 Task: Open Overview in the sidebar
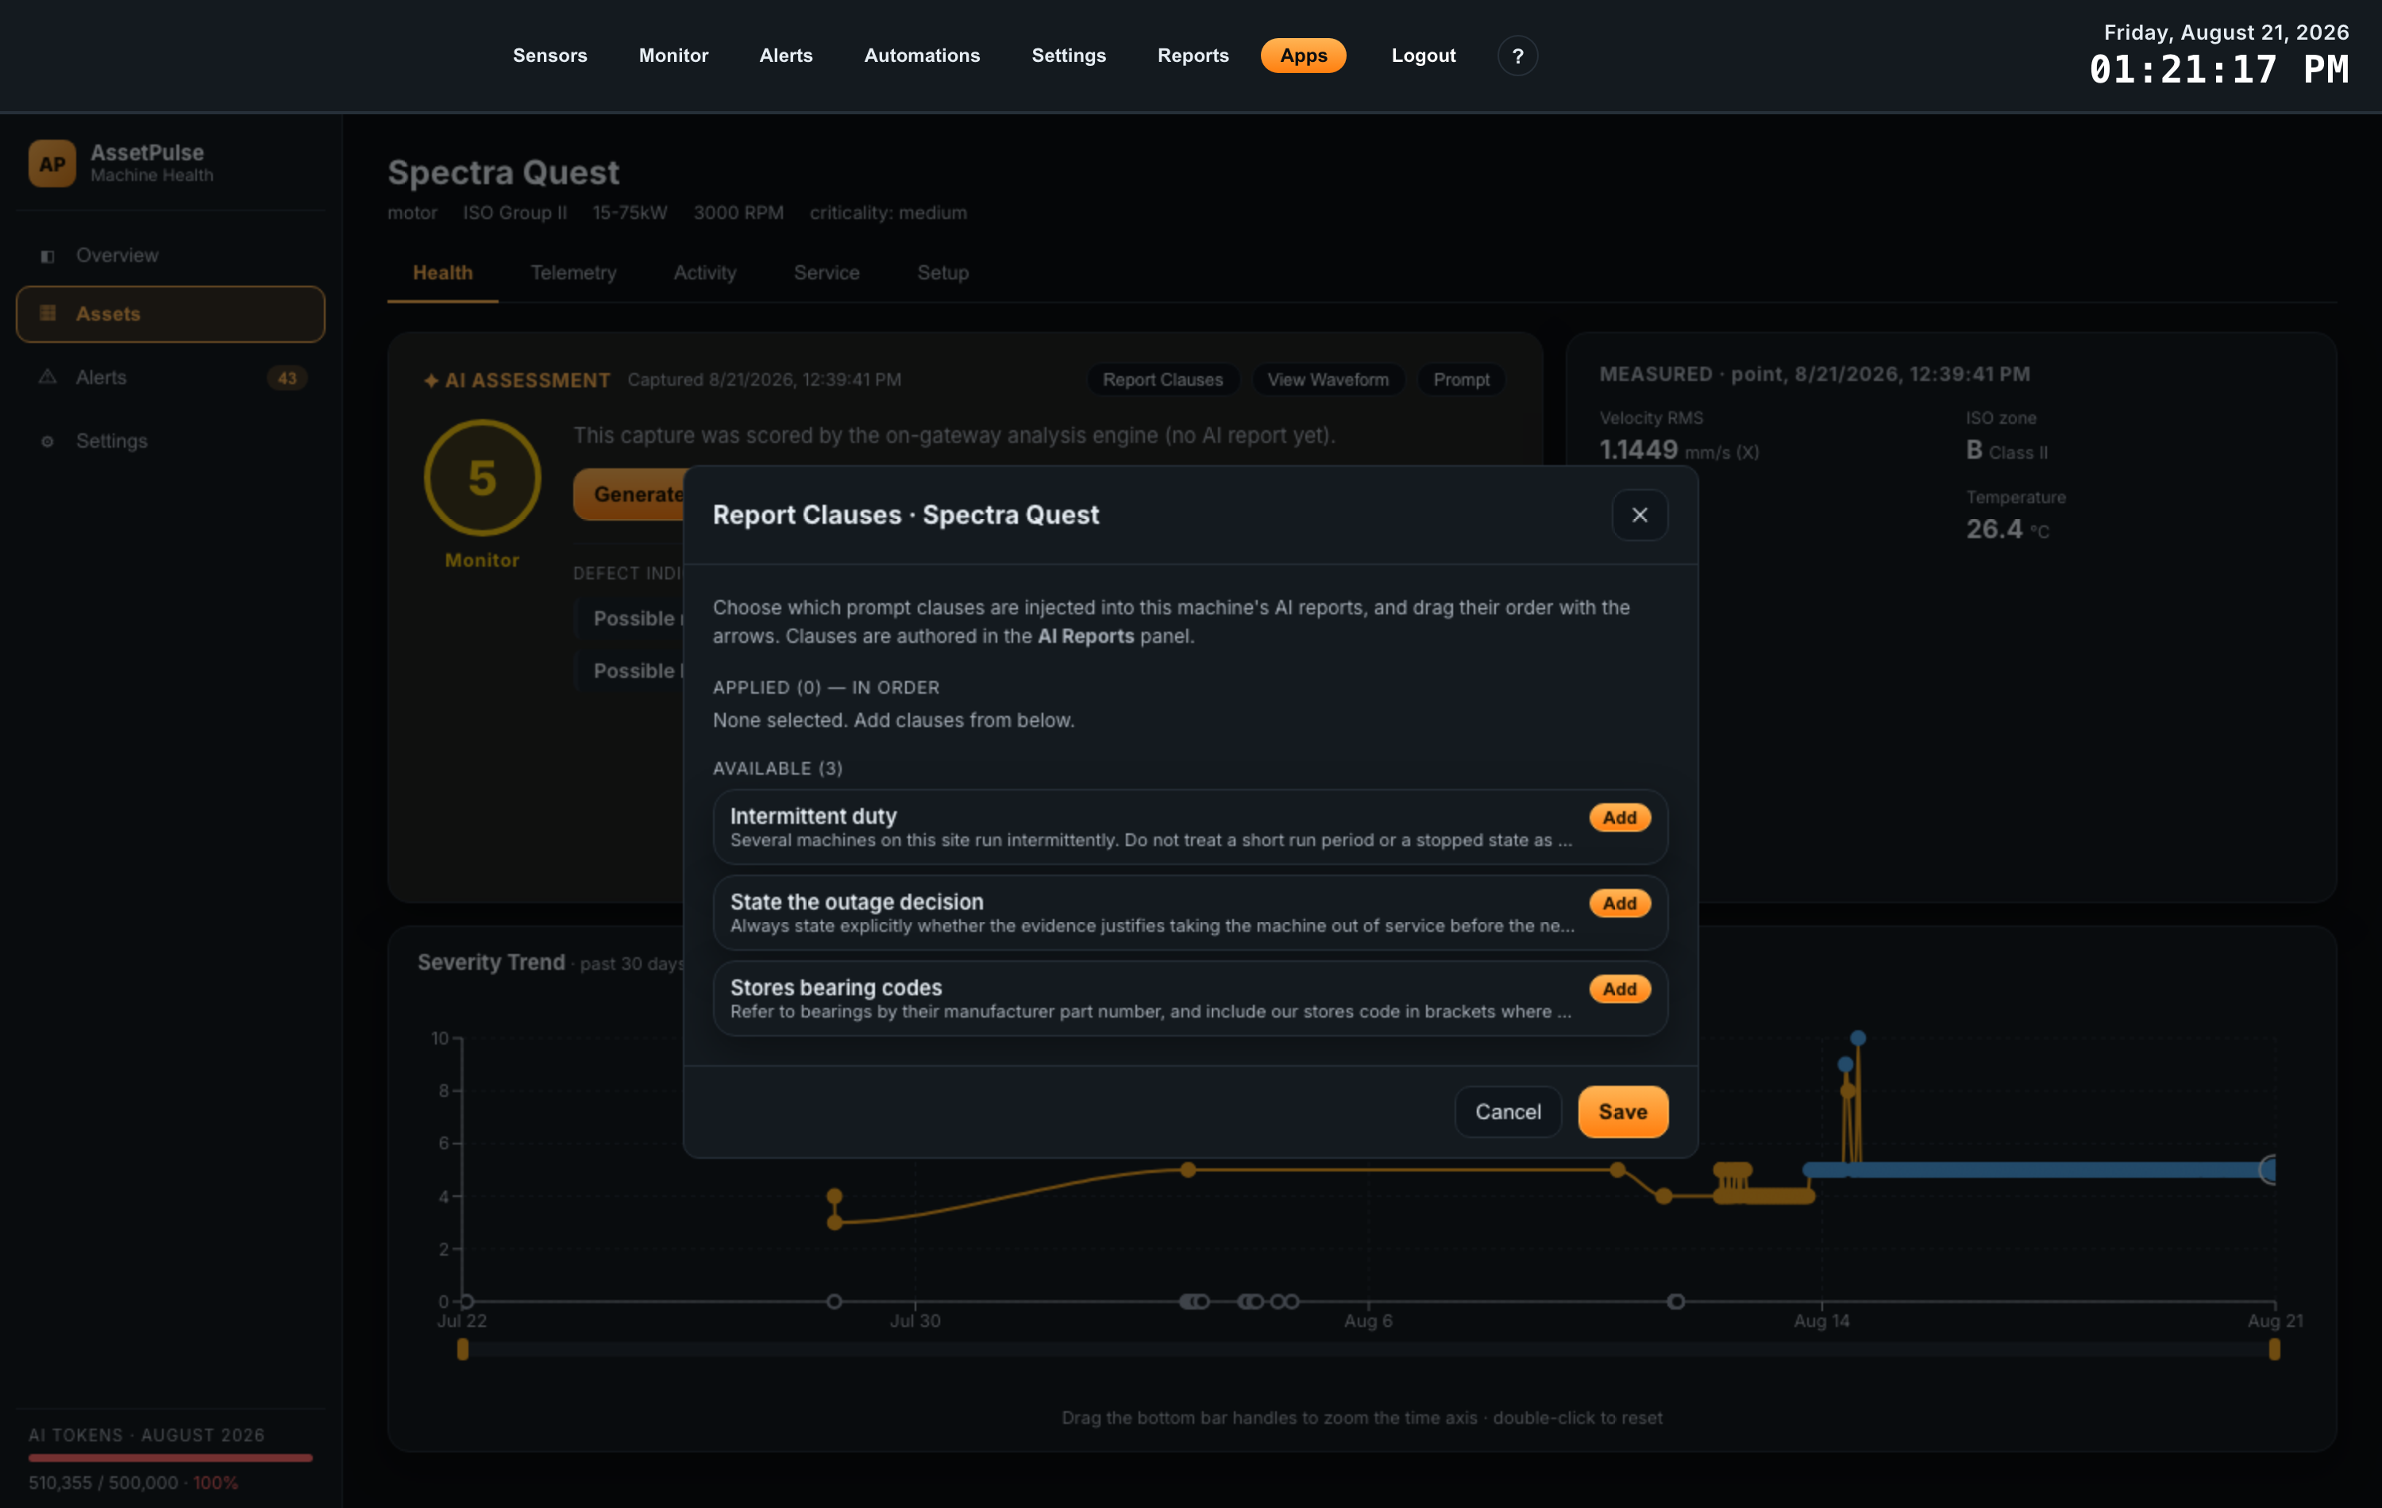170,255
